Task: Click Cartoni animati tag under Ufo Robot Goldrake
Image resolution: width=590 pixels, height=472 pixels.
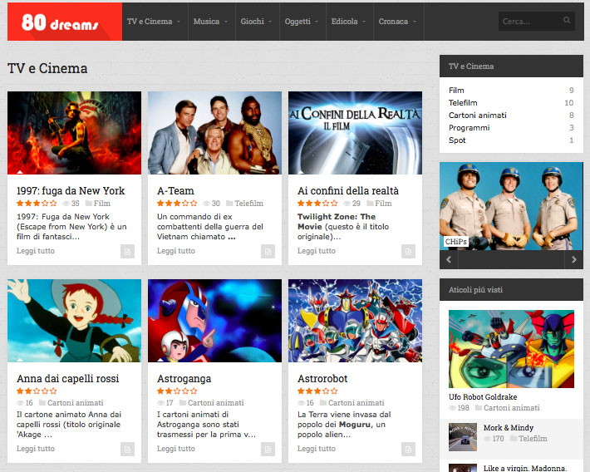Action: (x=511, y=408)
